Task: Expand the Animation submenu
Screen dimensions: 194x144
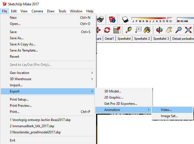Action: click(x=123, y=110)
